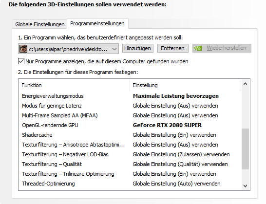
Task: Select OpenGL-rendernde GPU row
Action: [x=130, y=125]
